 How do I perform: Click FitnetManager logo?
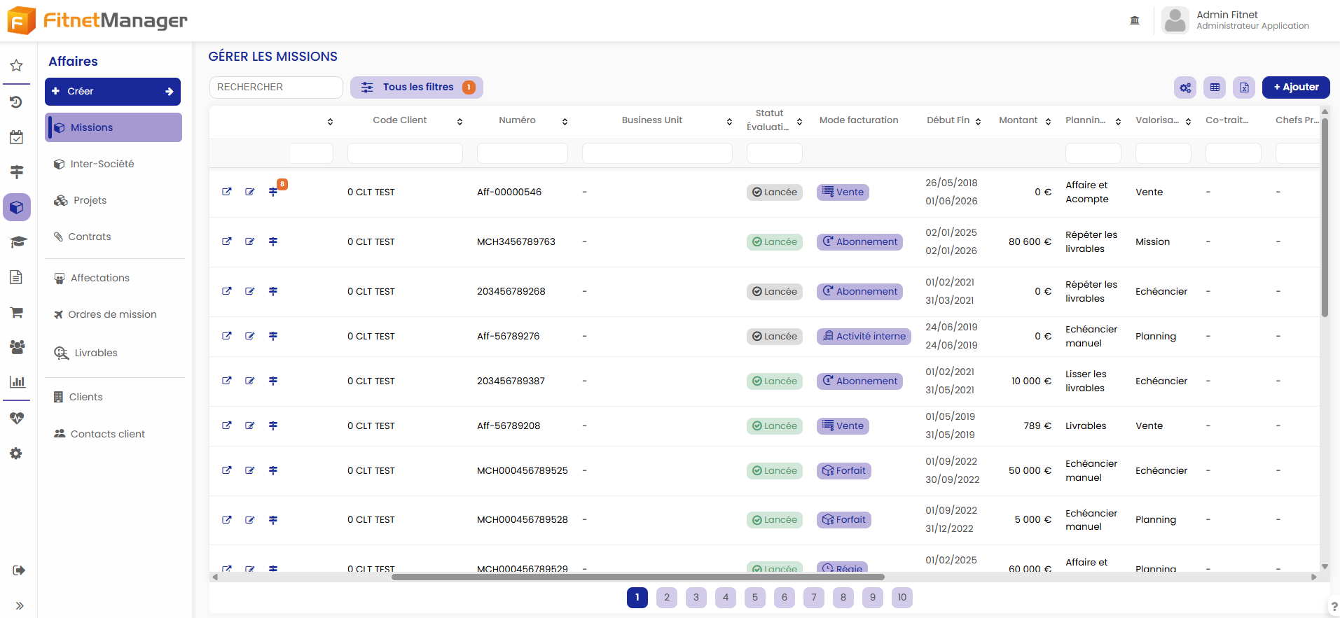click(97, 20)
